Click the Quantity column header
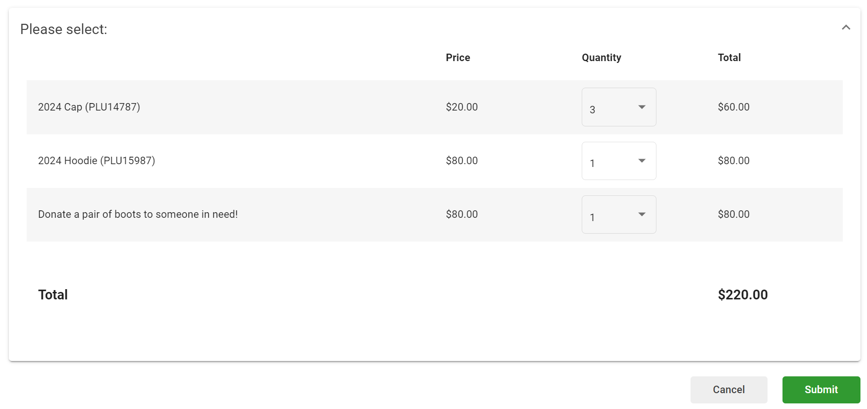Screen dimensions: 867x409 (x=601, y=57)
